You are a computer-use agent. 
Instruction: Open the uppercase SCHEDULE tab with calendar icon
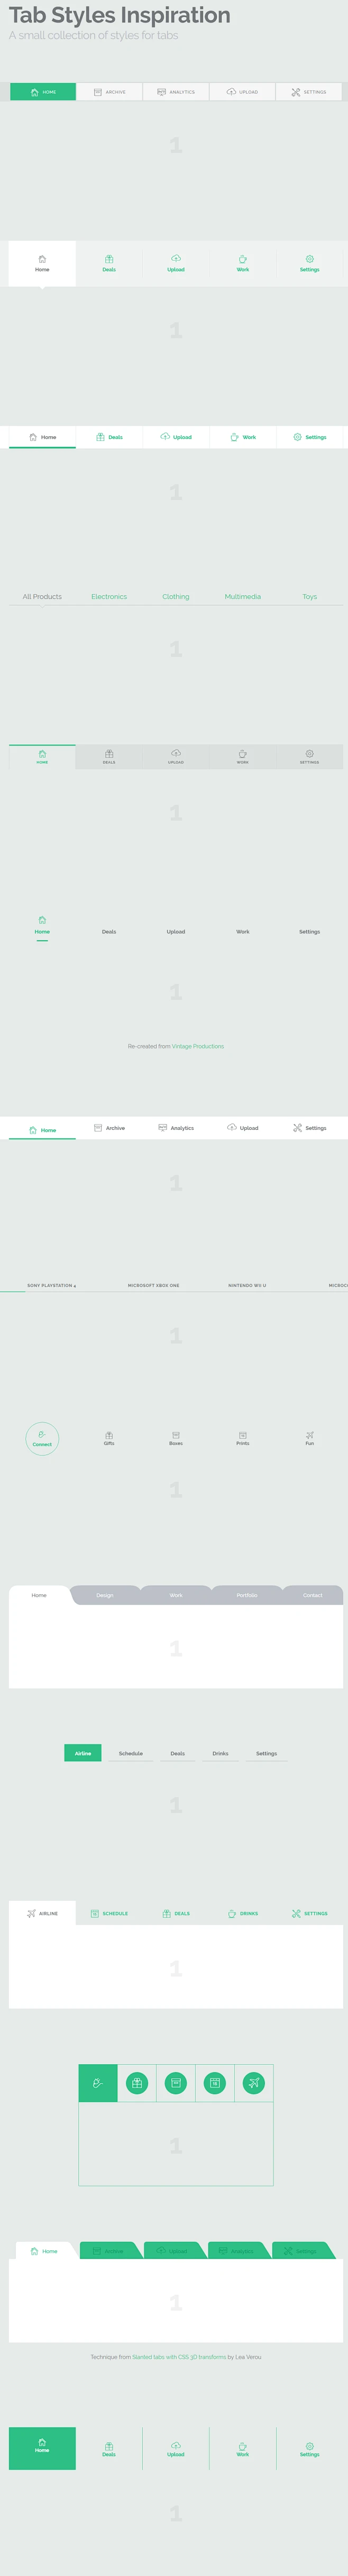tap(109, 1913)
